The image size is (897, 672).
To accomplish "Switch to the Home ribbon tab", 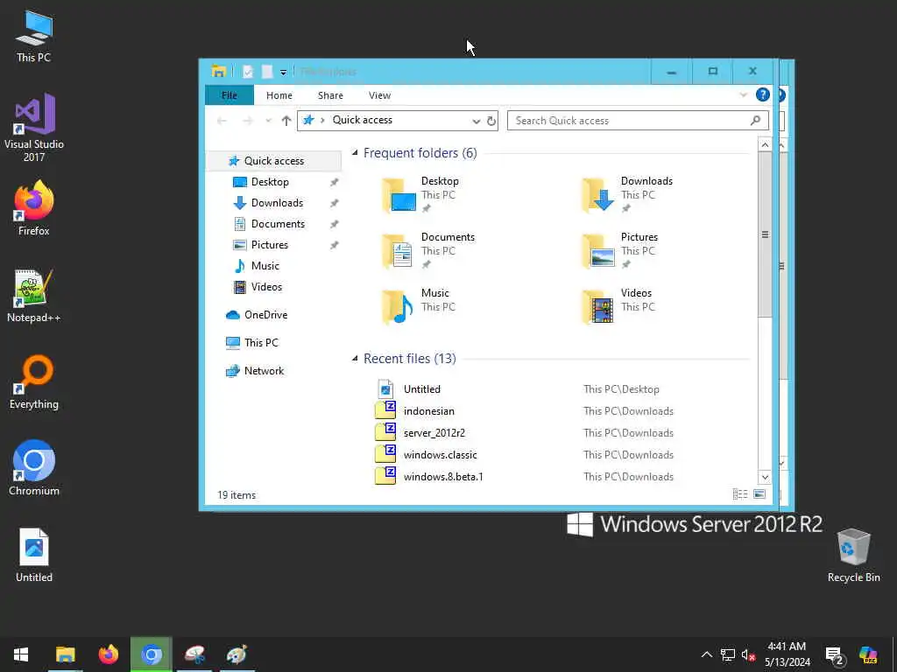I will pos(279,95).
